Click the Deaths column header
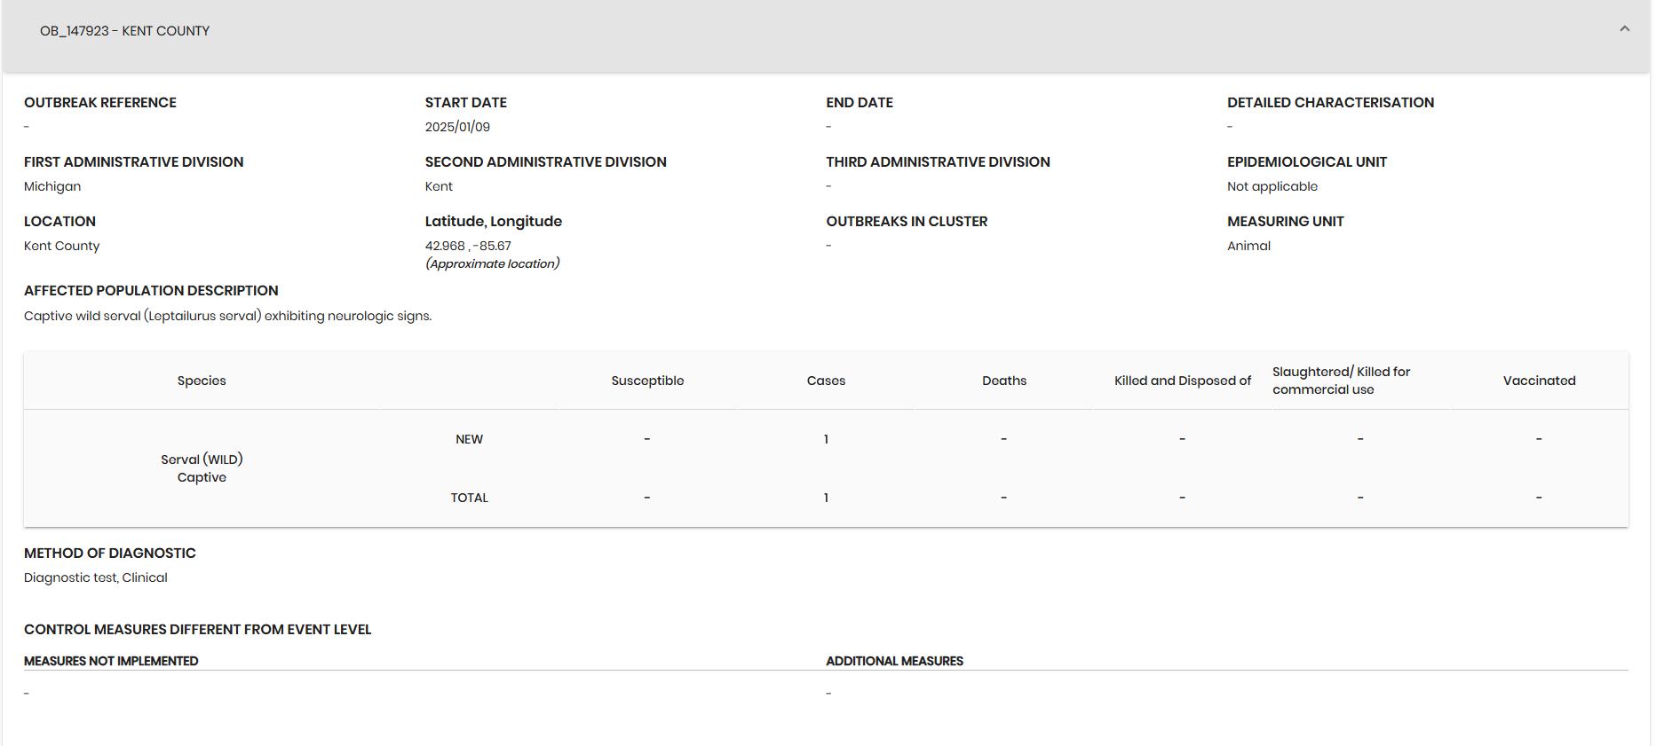This screenshot has width=1664, height=746. point(1004,381)
